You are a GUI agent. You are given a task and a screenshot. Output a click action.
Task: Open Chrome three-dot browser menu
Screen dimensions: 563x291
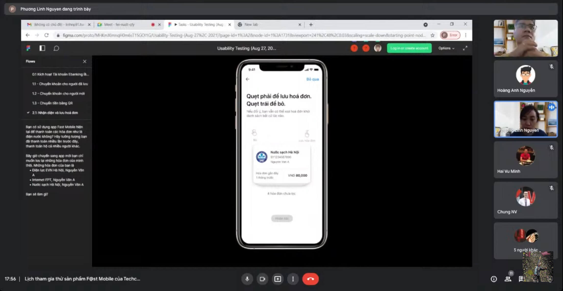(x=466, y=35)
